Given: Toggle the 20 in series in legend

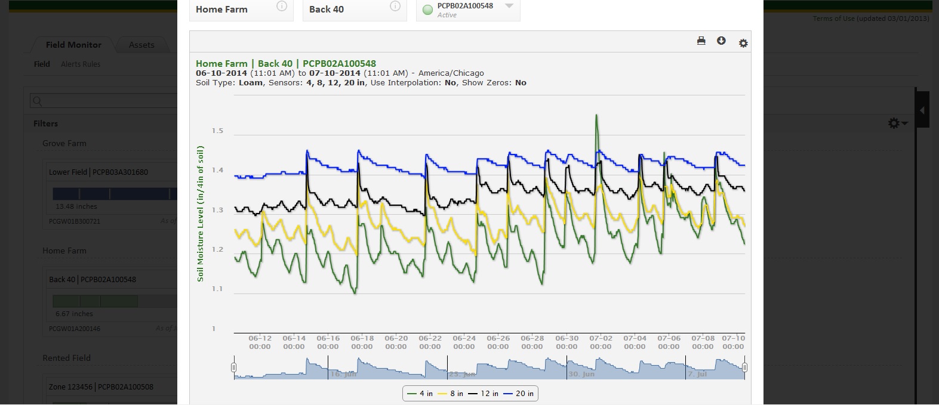Looking at the screenshot, I should click(x=519, y=394).
